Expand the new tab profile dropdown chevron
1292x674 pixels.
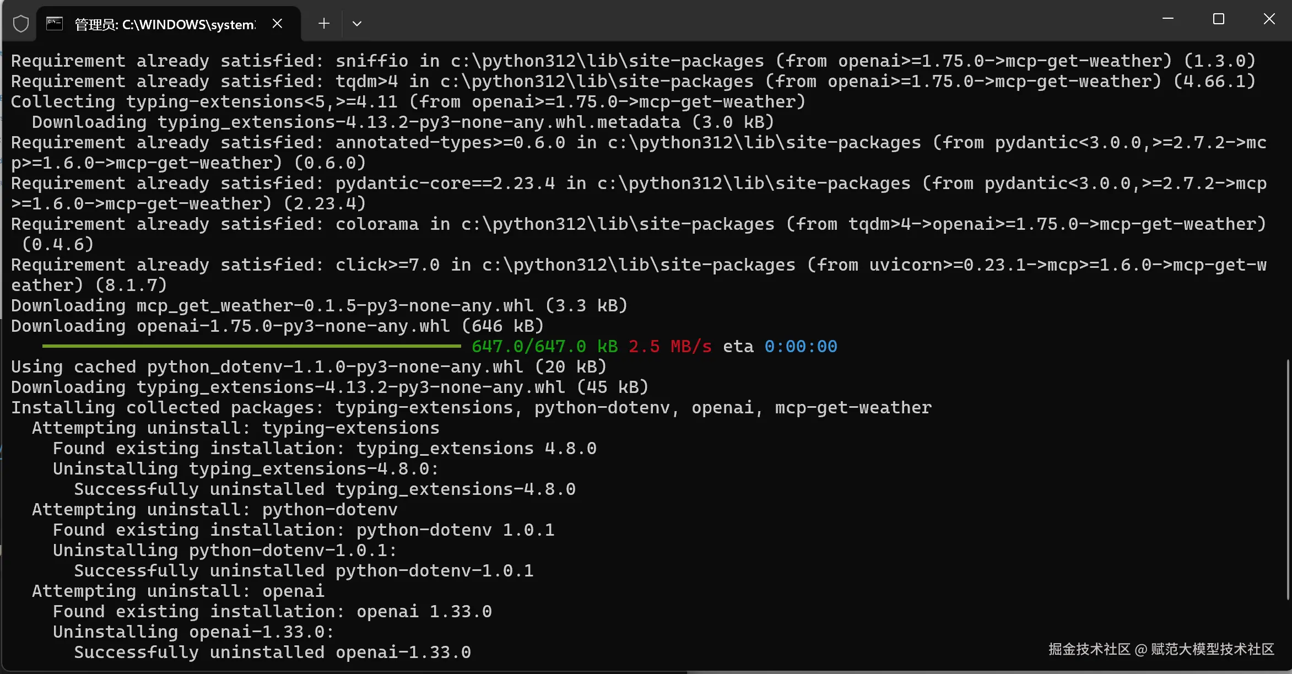tap(357, 24)
